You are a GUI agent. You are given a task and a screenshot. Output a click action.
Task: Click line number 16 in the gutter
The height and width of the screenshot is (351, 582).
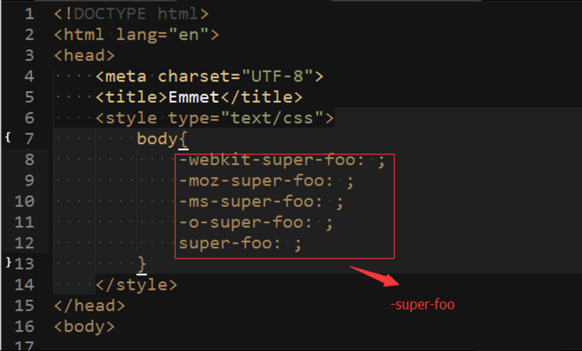(24, 326)
